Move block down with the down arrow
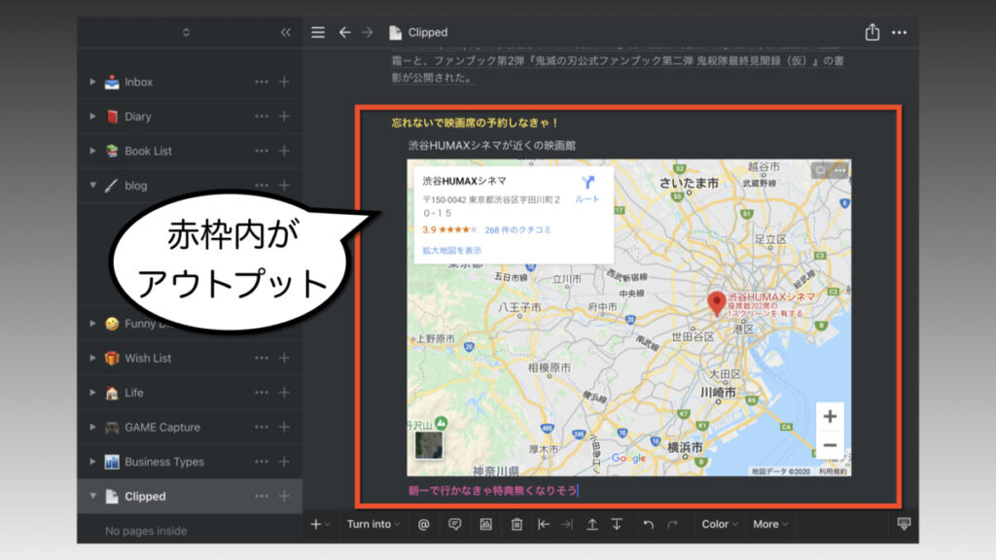This screenshot has width=996, height=560. 617,524
